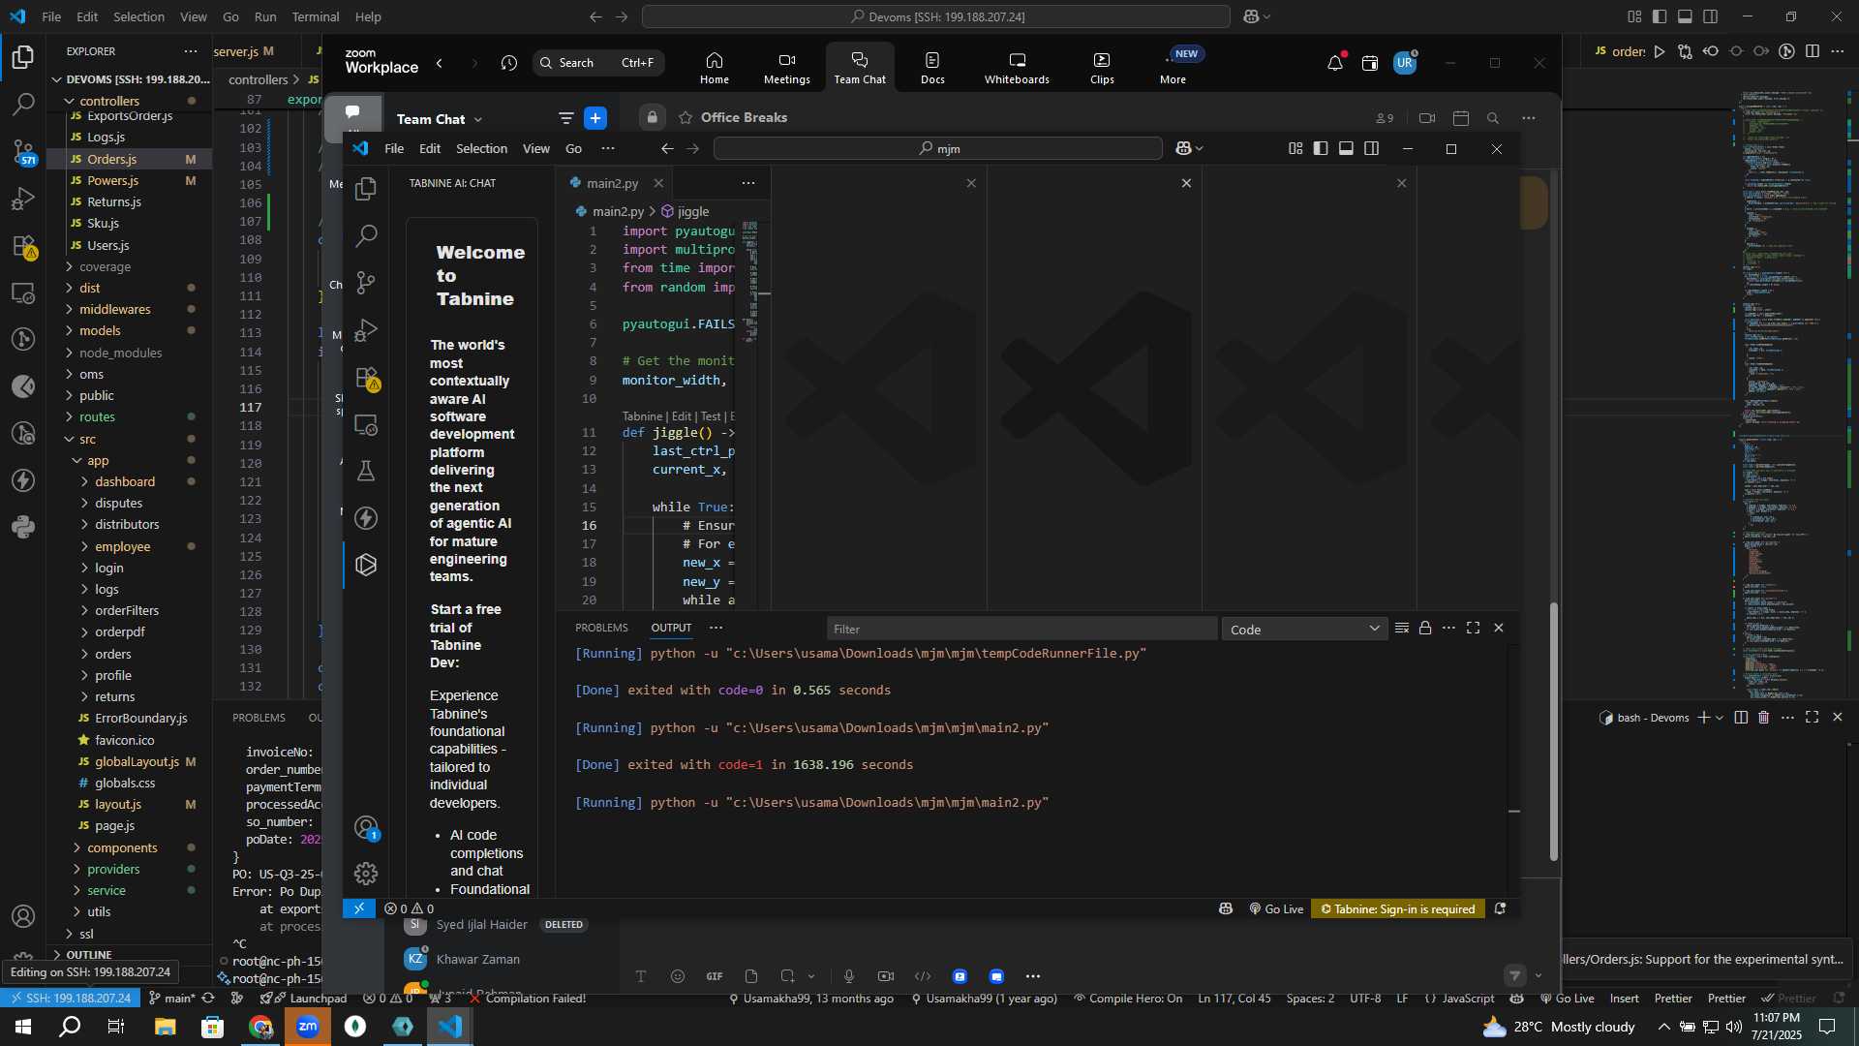Expand the OUTLINE section
Viewport: 1859px width, 1046px height.
[89, 955]
